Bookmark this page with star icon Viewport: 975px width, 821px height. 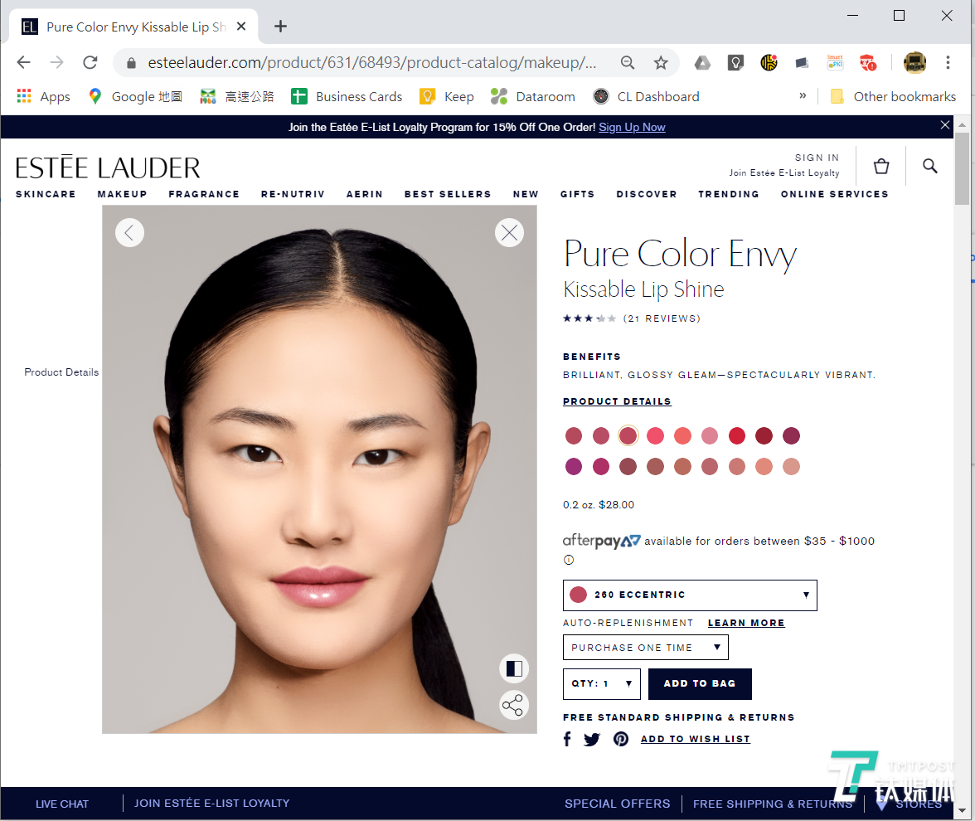661,63
